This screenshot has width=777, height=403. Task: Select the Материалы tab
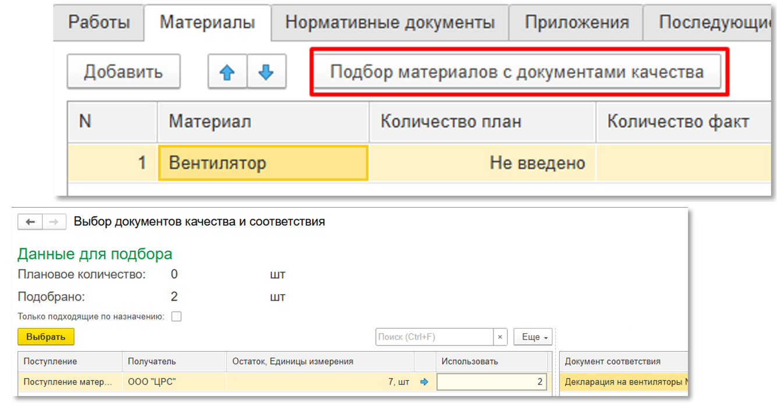click(x=207, y=23)
